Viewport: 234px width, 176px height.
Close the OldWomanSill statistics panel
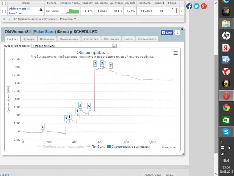pos(182,29)
